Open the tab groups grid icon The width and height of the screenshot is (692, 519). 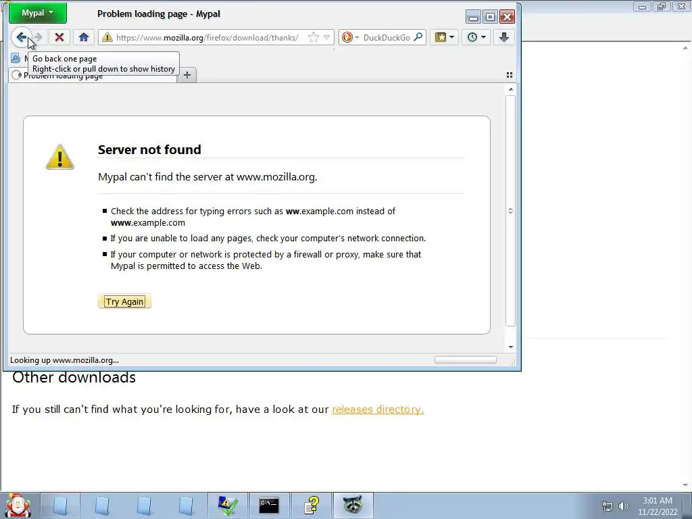(x=510, y=75)
